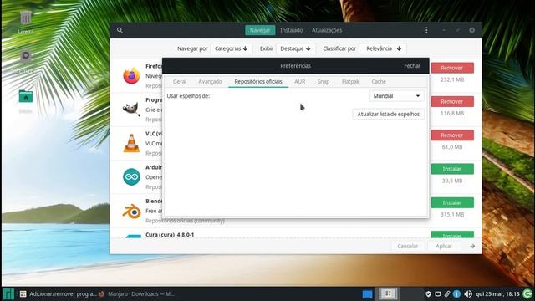The height and width of the screenshot is (301, 535).
Task: Click the shield tray icon
Action: click(429, 293)
